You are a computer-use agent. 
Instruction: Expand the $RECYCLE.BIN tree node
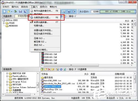pos(7,73)
